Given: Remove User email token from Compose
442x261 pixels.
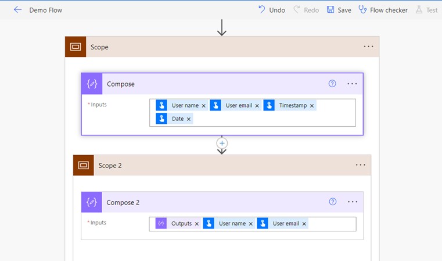Looking at the screenshot, I should tap(257, 106).
